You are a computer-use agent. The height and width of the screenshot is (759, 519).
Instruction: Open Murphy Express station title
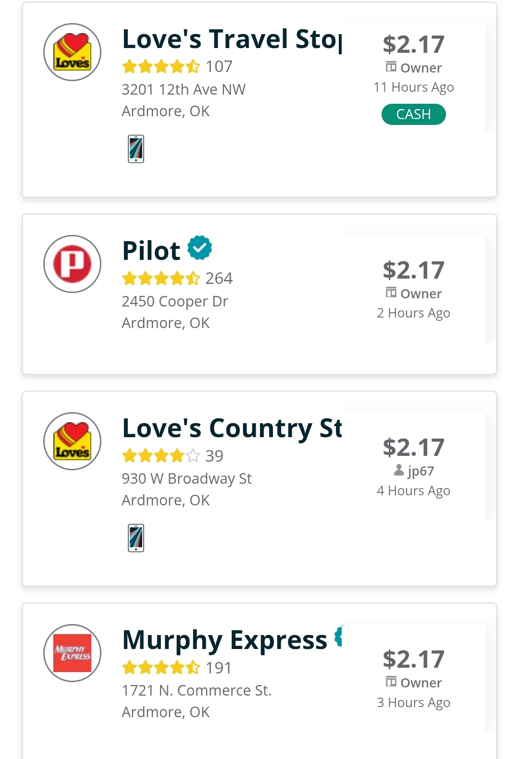pos(225,640)
